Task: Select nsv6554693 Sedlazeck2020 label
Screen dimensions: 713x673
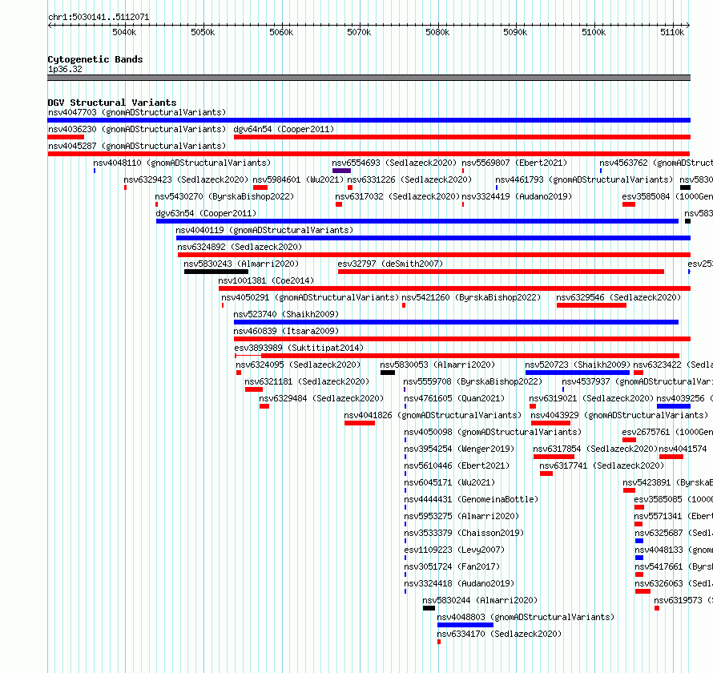Action: (x=394, y=163)
